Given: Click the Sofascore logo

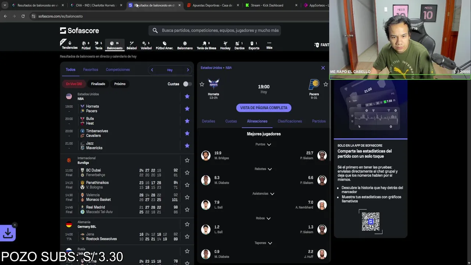Looking at the screenshot, I should [79, 31].
